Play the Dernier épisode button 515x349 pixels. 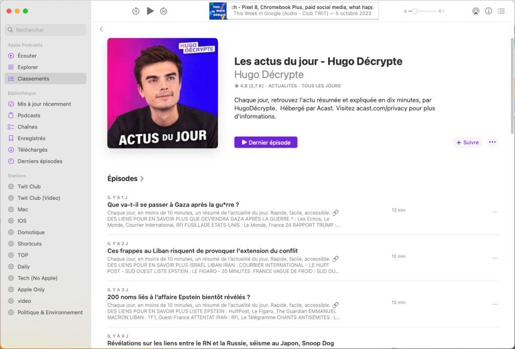pos(266,143)
